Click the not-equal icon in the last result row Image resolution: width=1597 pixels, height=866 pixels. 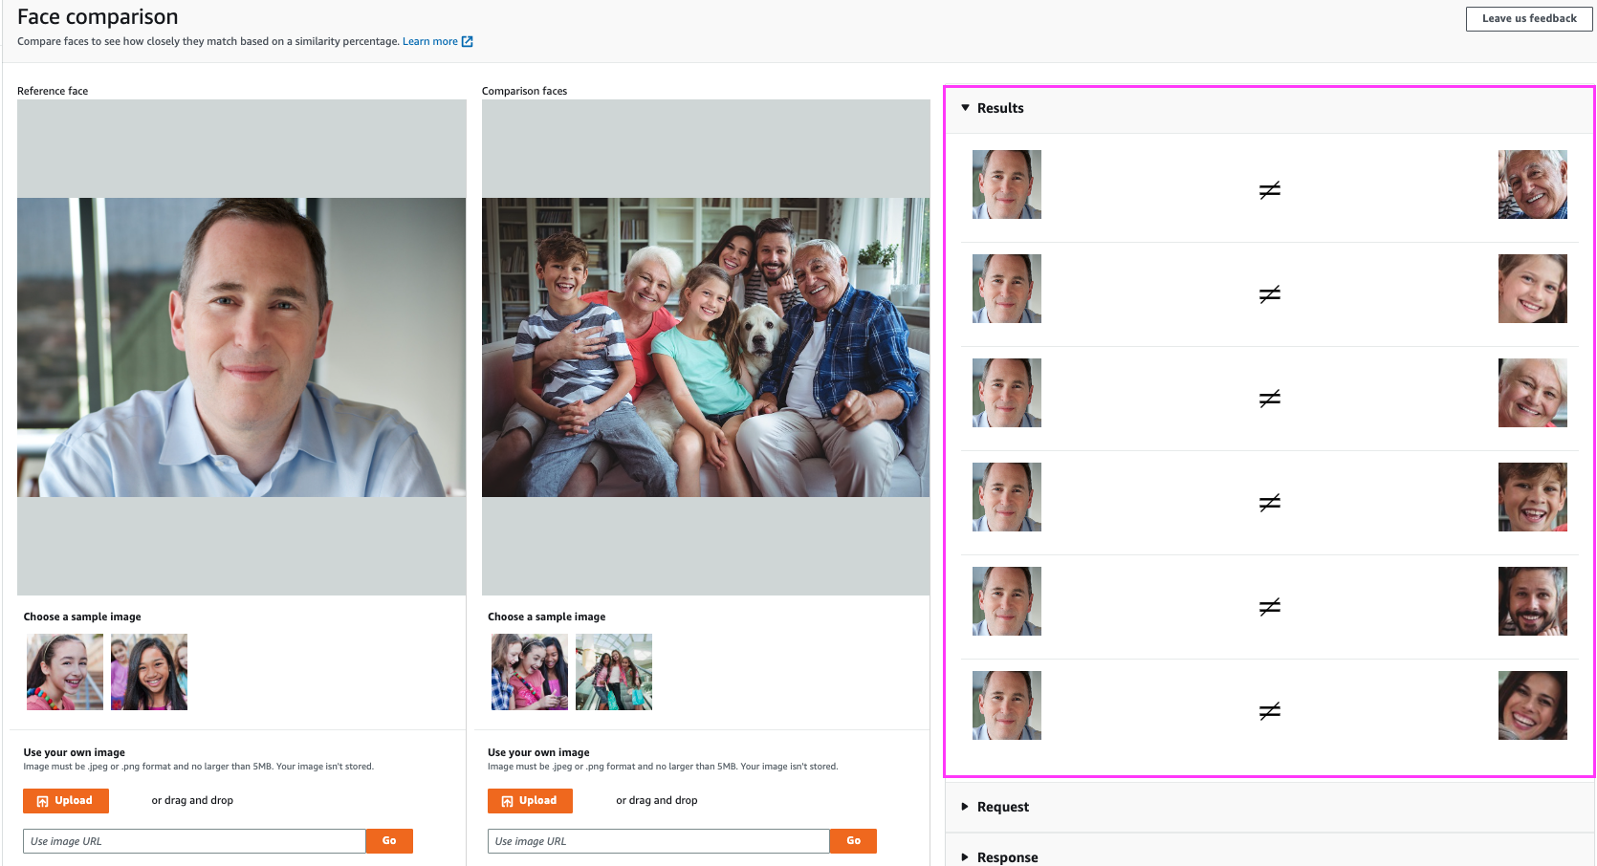1269,710
